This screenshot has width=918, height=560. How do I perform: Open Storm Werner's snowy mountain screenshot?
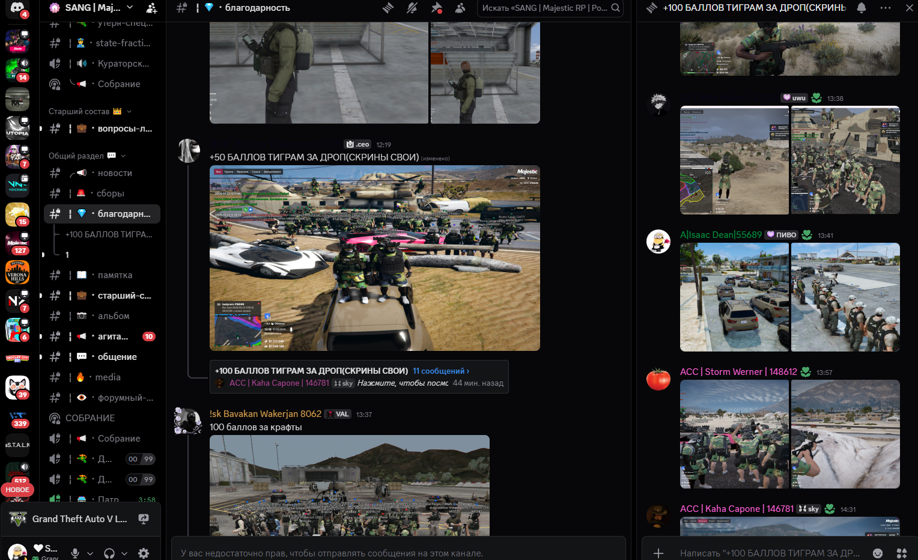point(845,434)
